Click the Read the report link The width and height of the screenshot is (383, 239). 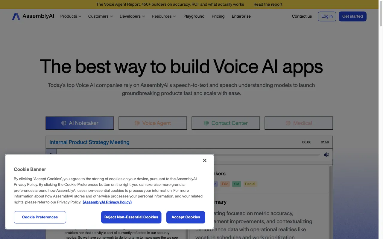pos(268,4)
